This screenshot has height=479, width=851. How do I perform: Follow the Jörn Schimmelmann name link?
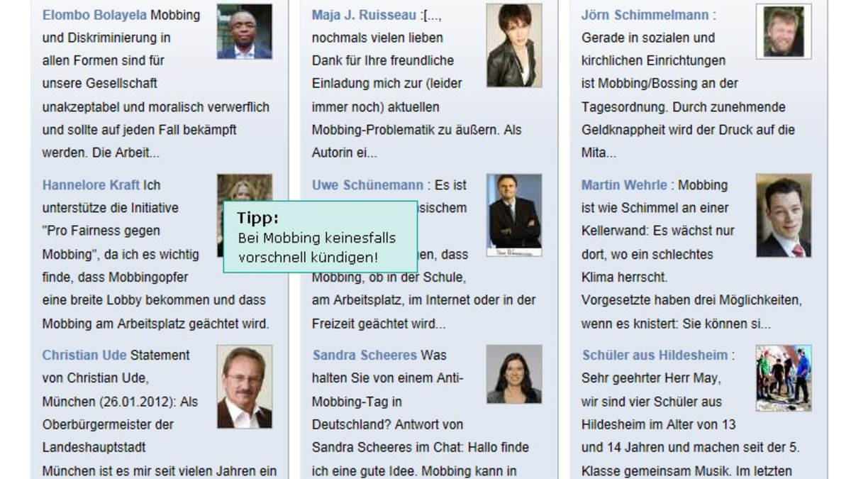[645, 15]
